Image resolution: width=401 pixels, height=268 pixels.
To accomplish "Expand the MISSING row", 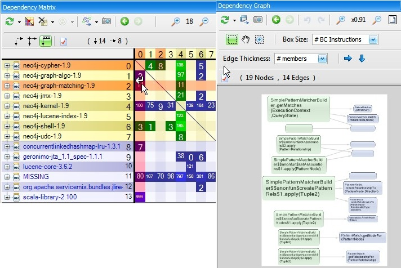I will (x=7, y=177).
